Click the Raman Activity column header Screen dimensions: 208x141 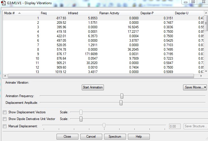118,13
